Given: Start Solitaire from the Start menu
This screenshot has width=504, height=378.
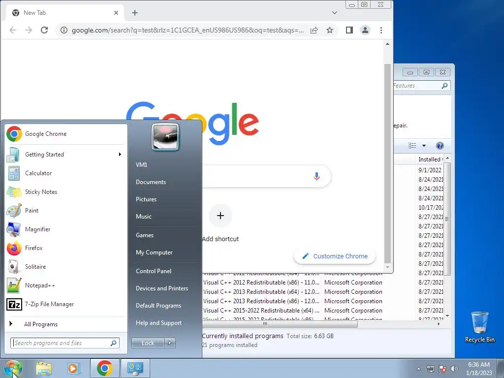Looking at the screenshot, I should (x=66, y=266).
